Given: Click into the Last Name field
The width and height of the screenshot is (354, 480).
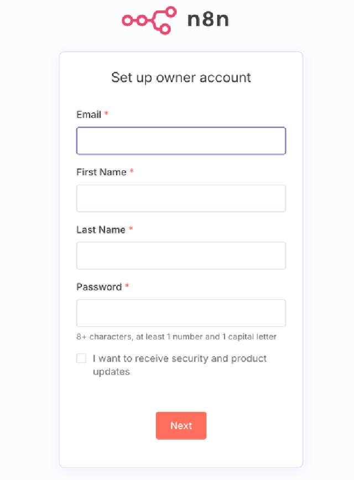Looking at the screenshot, I should (x=181, y=255).
